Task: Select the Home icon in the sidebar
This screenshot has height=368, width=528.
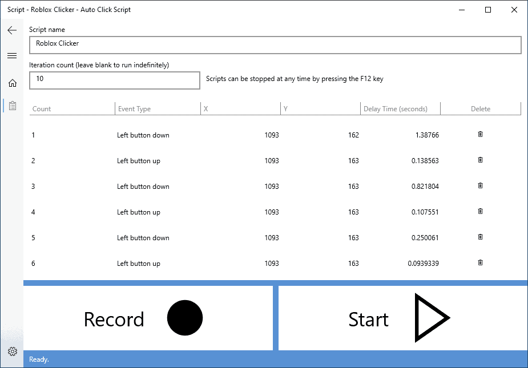Action: coord(12,83)
